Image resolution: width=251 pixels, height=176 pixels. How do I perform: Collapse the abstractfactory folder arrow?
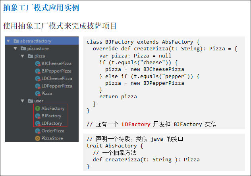[8, 41]
